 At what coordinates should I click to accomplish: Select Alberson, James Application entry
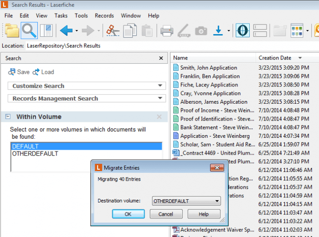pos(214,102)
